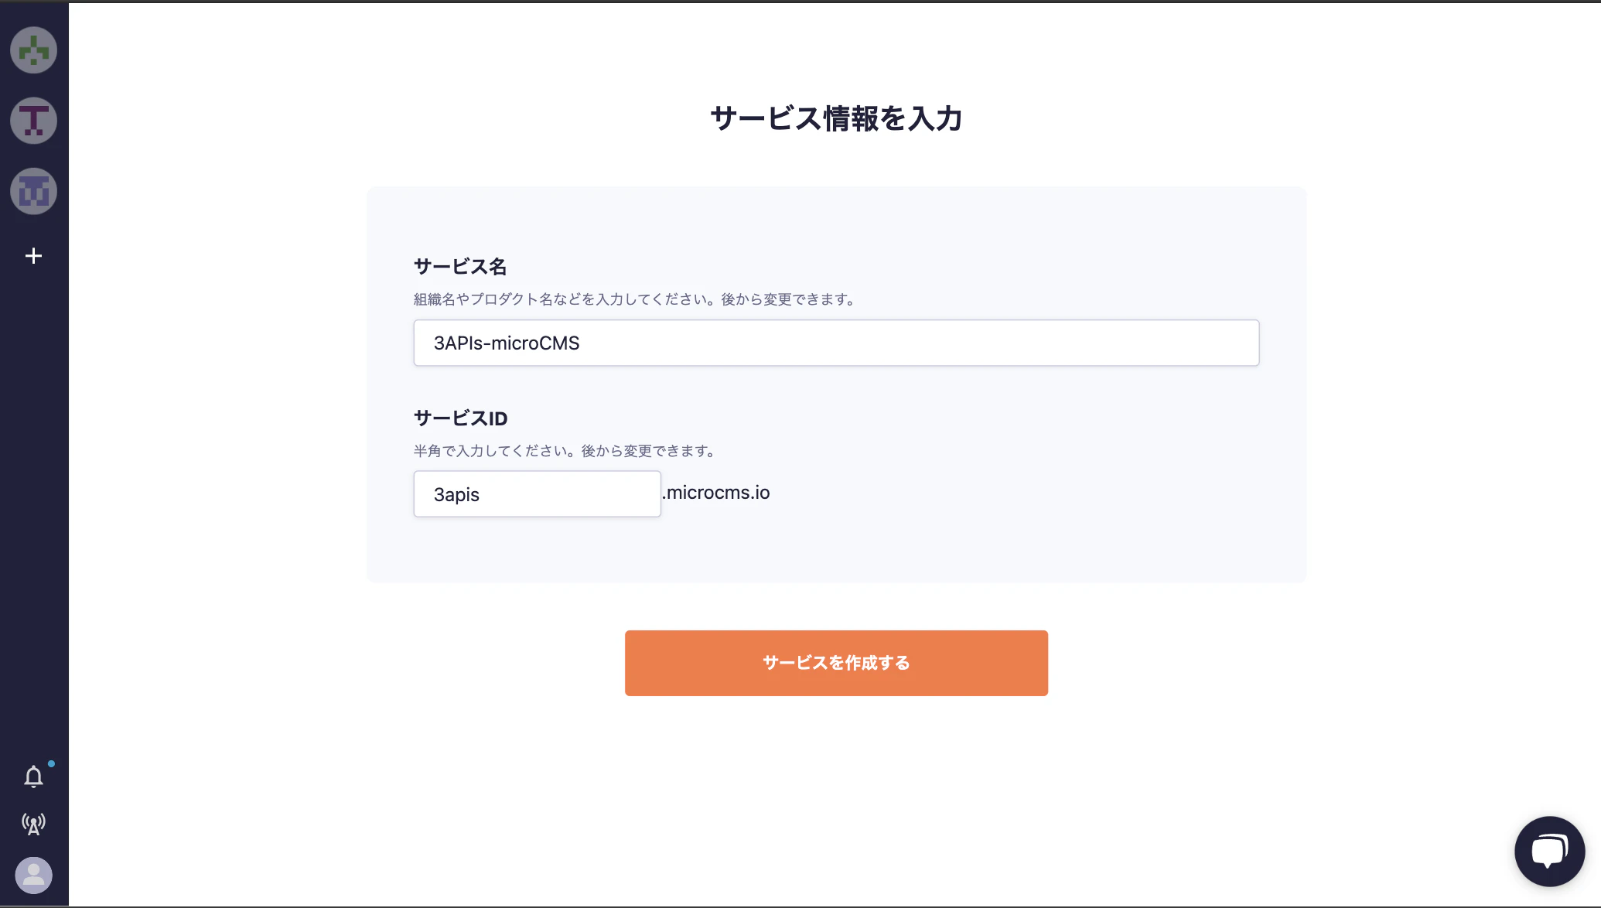Open the user profile avatar

point(33,876)
